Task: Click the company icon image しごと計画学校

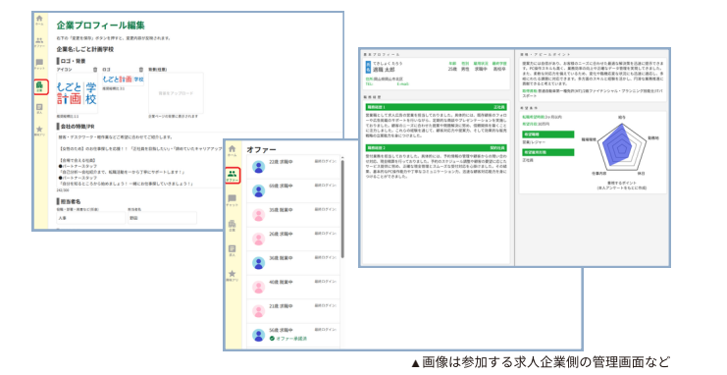Action: click(x=77, y=93)
